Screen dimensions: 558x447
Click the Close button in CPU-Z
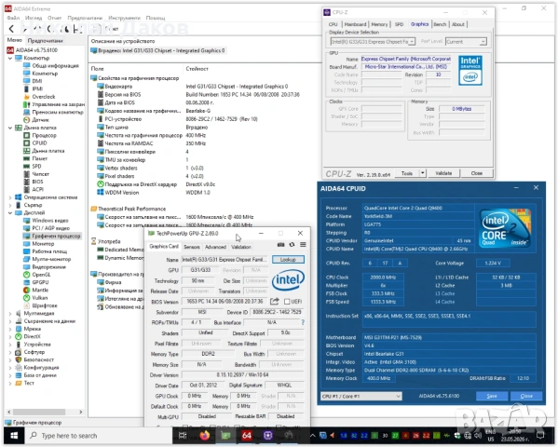[477, 173]
